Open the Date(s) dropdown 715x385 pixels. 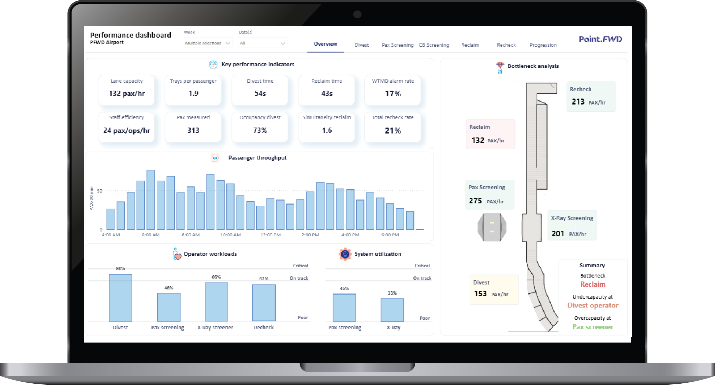[263, 43]
